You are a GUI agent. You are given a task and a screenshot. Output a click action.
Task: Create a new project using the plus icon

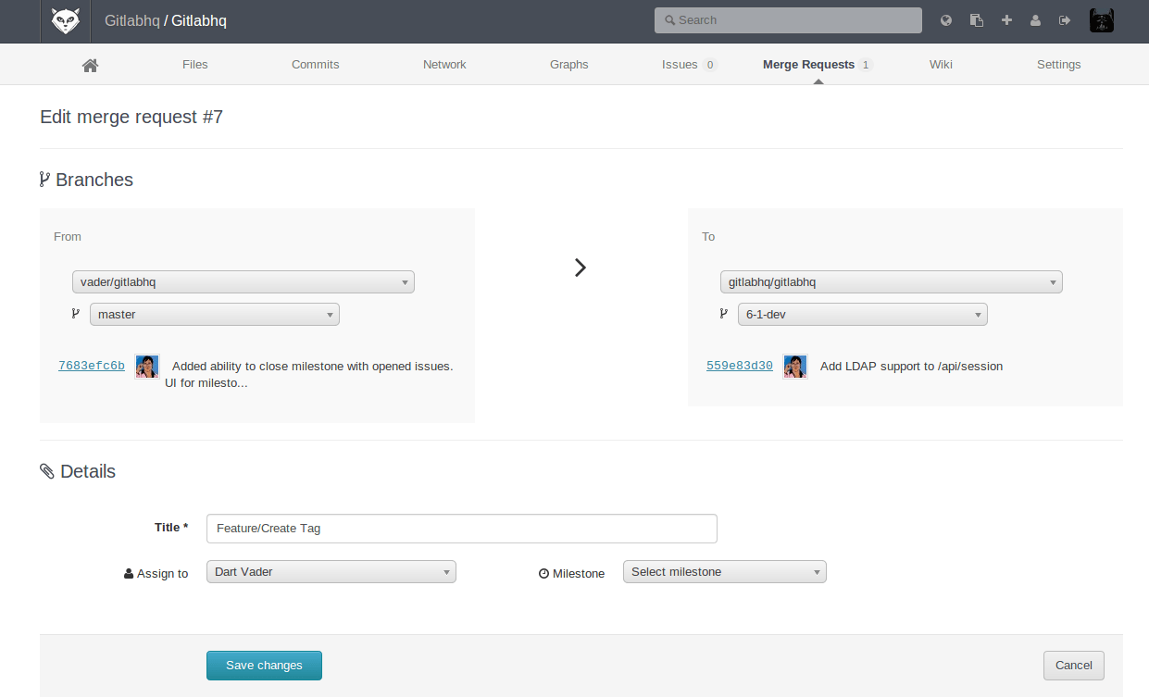(1005, 19)
